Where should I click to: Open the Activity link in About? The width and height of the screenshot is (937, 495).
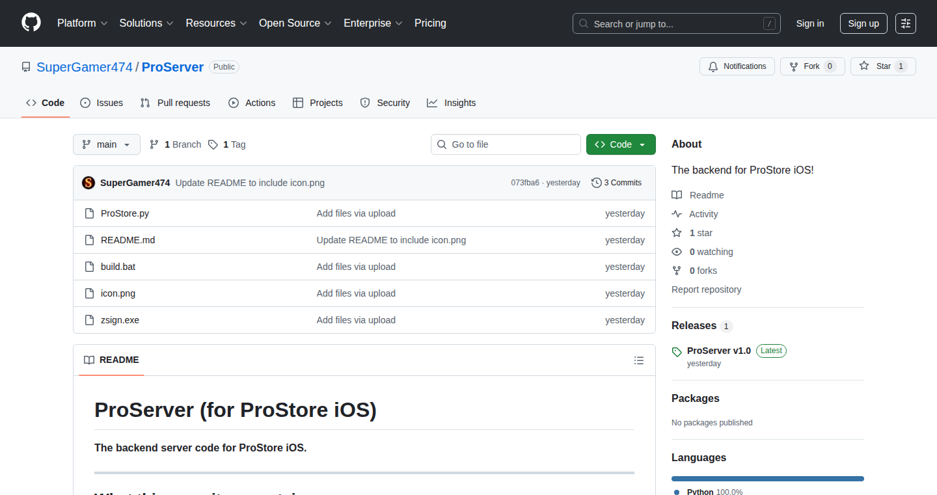(695, 214)
